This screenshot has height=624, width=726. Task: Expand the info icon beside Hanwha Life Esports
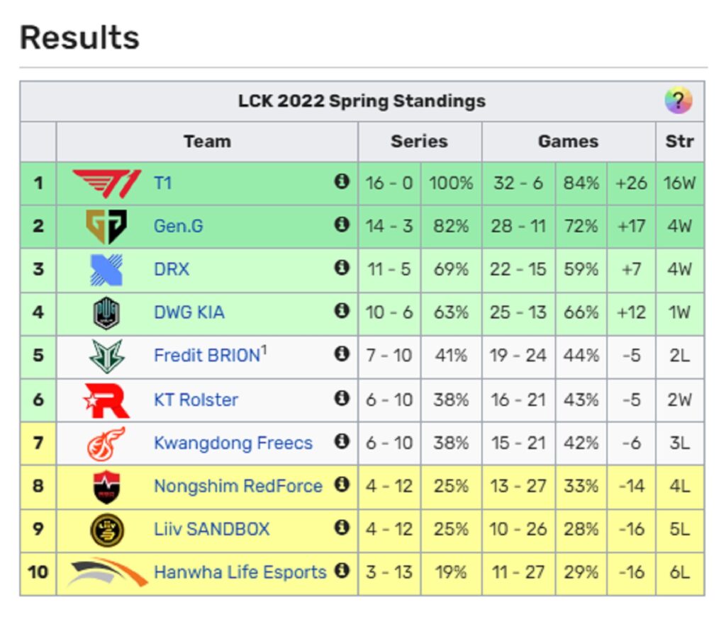pos(342,571)
